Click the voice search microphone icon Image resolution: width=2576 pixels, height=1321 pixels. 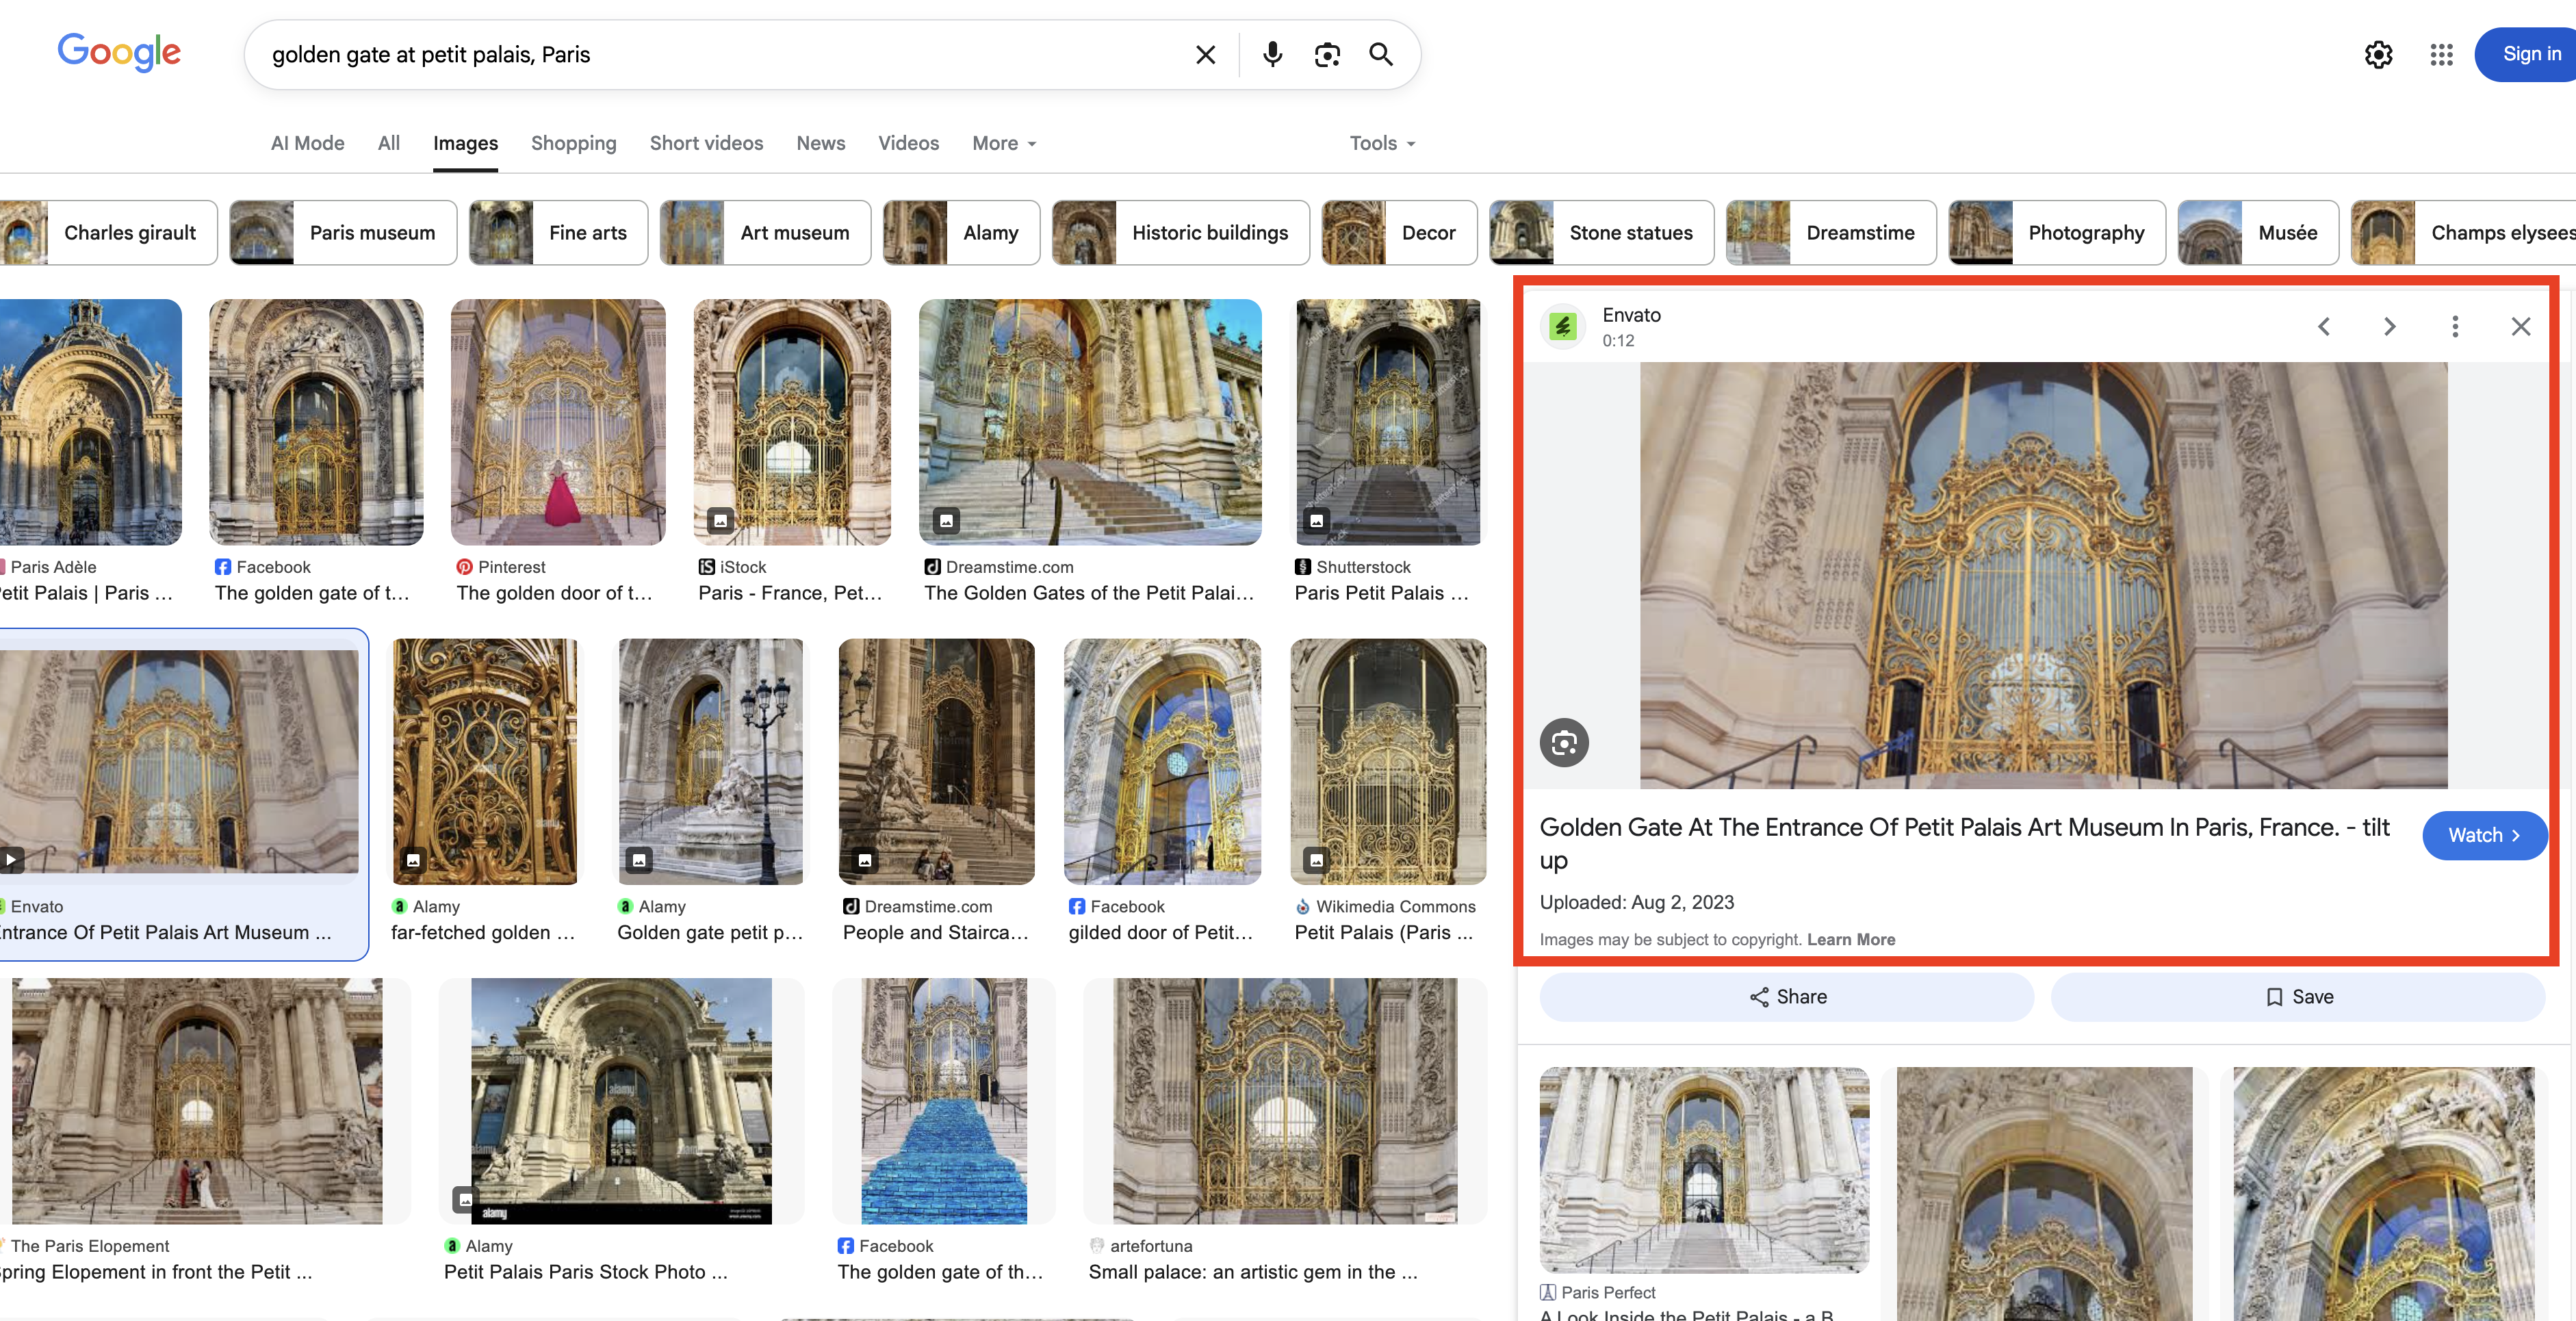click(x=1272, y=54)
